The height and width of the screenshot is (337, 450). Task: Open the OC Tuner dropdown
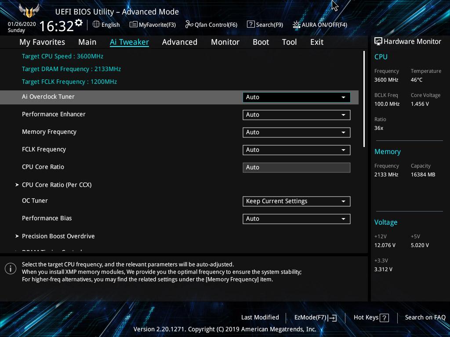click(297, 201)
